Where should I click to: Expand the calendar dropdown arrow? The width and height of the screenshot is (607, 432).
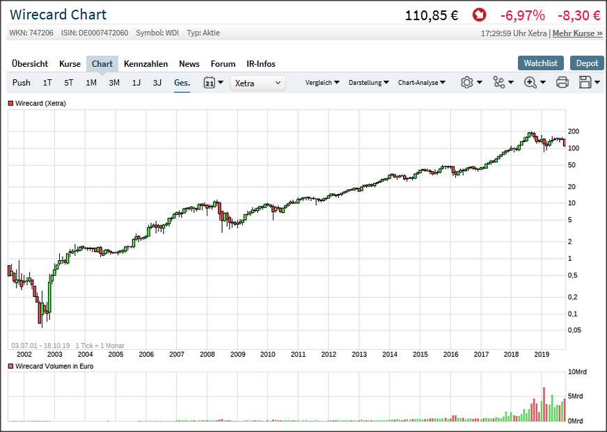tap(221, 82)
